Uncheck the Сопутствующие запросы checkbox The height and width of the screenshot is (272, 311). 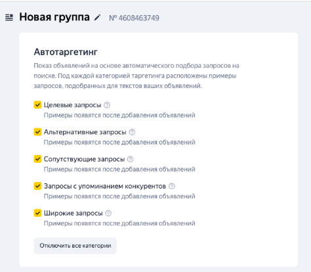coord(37,159)
